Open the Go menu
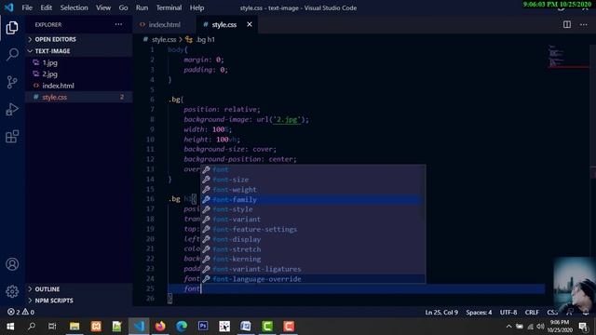The width and height of the screenshot is (596, 335). [123, 7]
